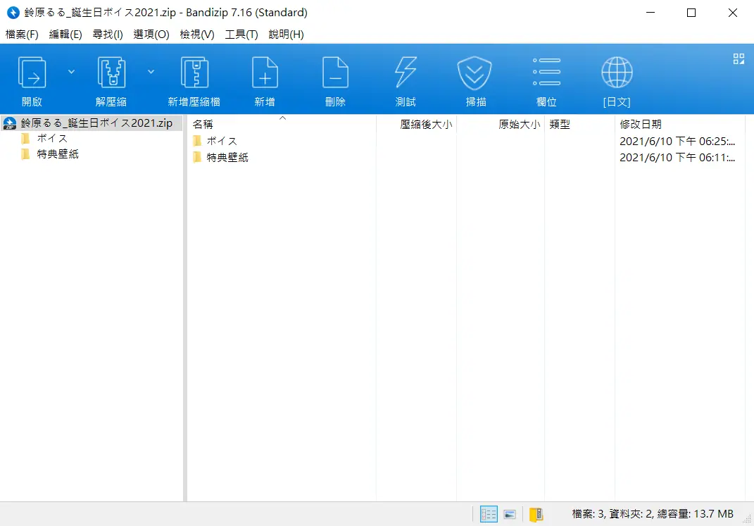
Task: Select the 特典壁紙 folder row in file list
Action: click(x=465, y=157)
